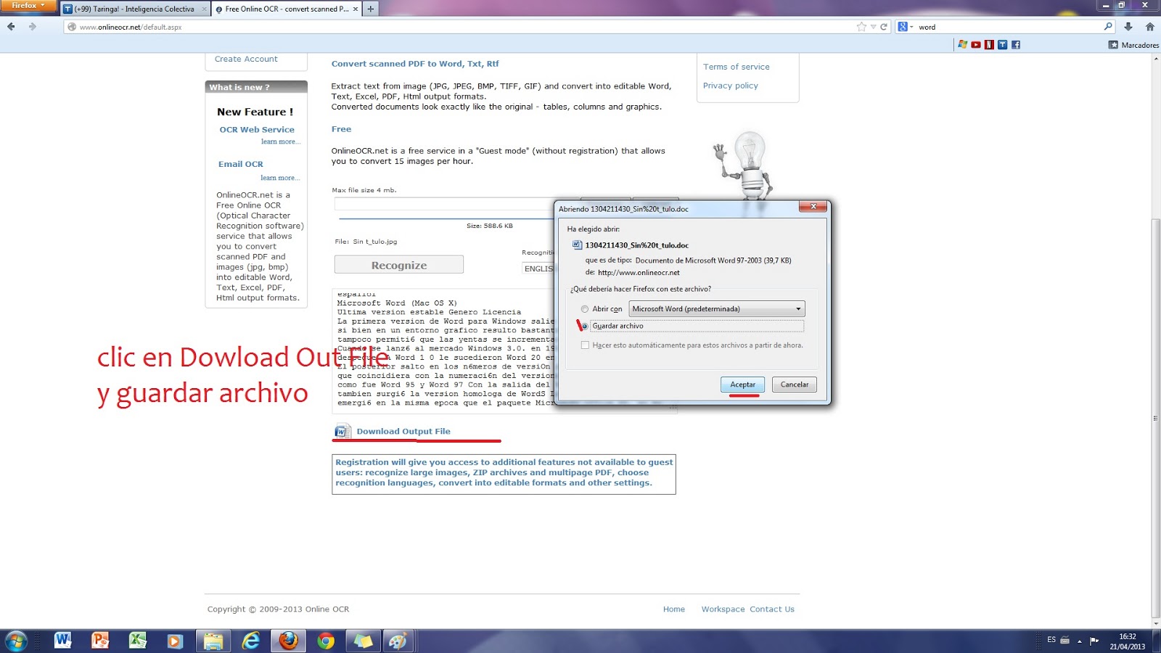The height and width of the screenshot is (653, 1161).
Task: Open Windows Media Player from the taskbar
Action: (x=175, y=641)
